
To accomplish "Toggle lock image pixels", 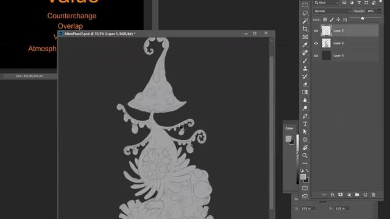I will [x=331, y=19].
